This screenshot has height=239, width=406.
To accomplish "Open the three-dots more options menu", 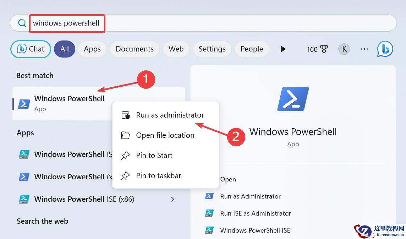I will [x=364, y=49].
